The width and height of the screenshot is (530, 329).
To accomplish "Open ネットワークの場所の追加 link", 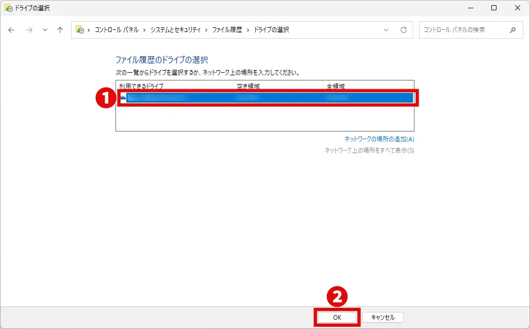I will pos(379,139).
